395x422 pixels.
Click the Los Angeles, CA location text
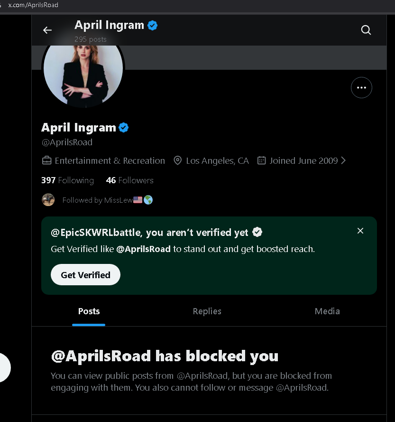pos(217,160)
